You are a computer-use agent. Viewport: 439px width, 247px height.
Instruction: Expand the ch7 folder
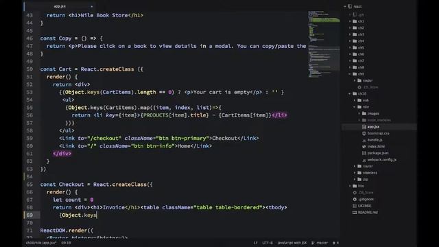(x=350, y=61)
